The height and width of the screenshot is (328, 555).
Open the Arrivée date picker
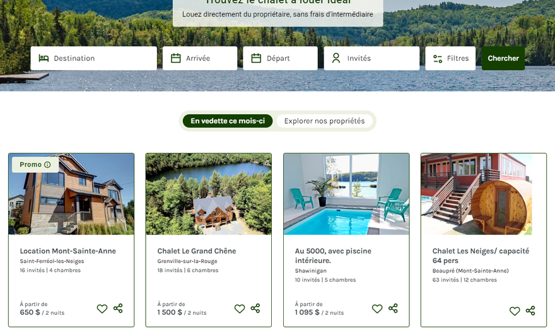click(200, 59)
